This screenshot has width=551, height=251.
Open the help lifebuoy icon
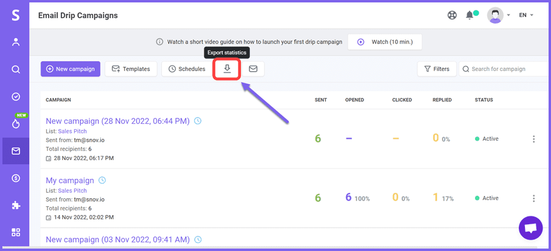452,15
